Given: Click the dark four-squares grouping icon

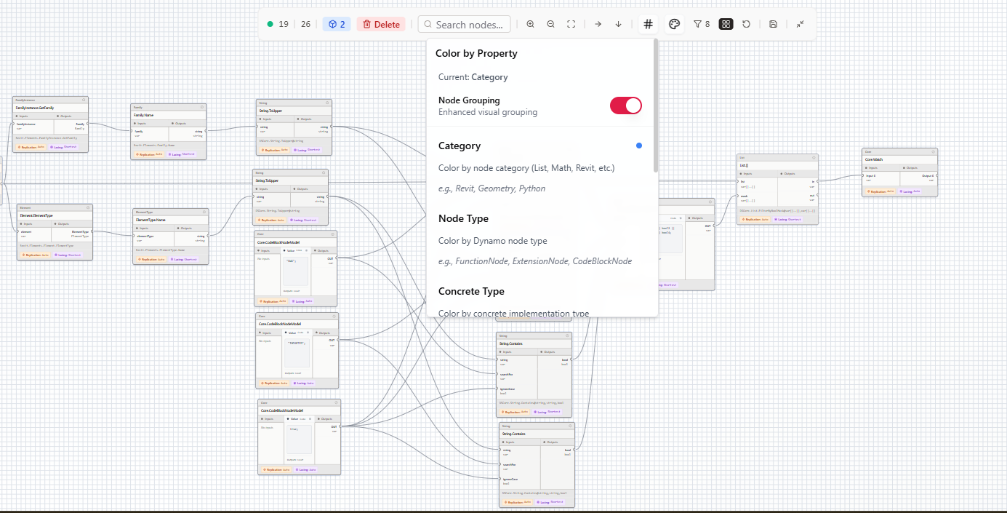Looking at the screenshot, I should coord(726,24).
